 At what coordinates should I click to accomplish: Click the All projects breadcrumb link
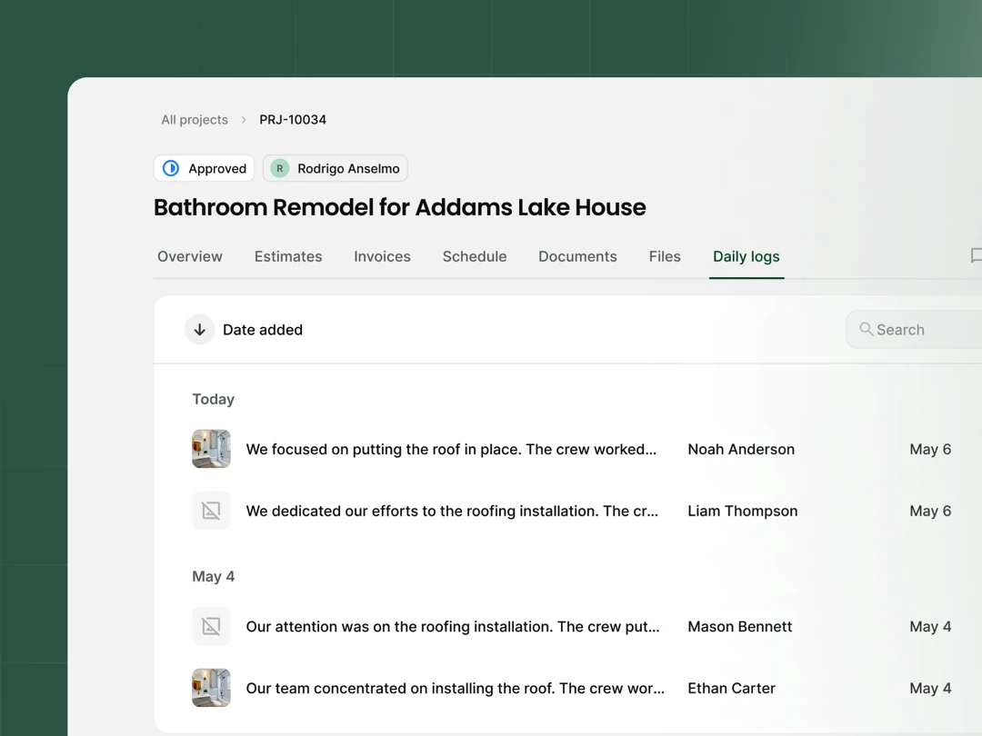click(x=194, y=119)
